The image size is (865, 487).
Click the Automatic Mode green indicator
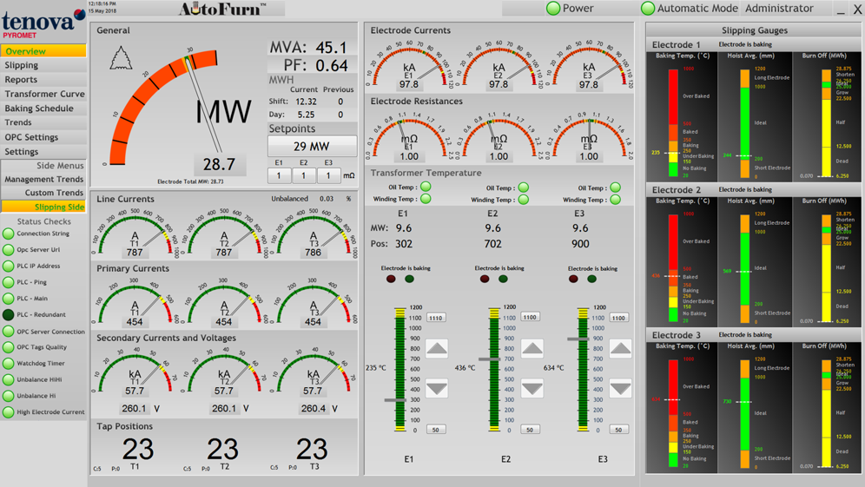click(x=647, y=9)
